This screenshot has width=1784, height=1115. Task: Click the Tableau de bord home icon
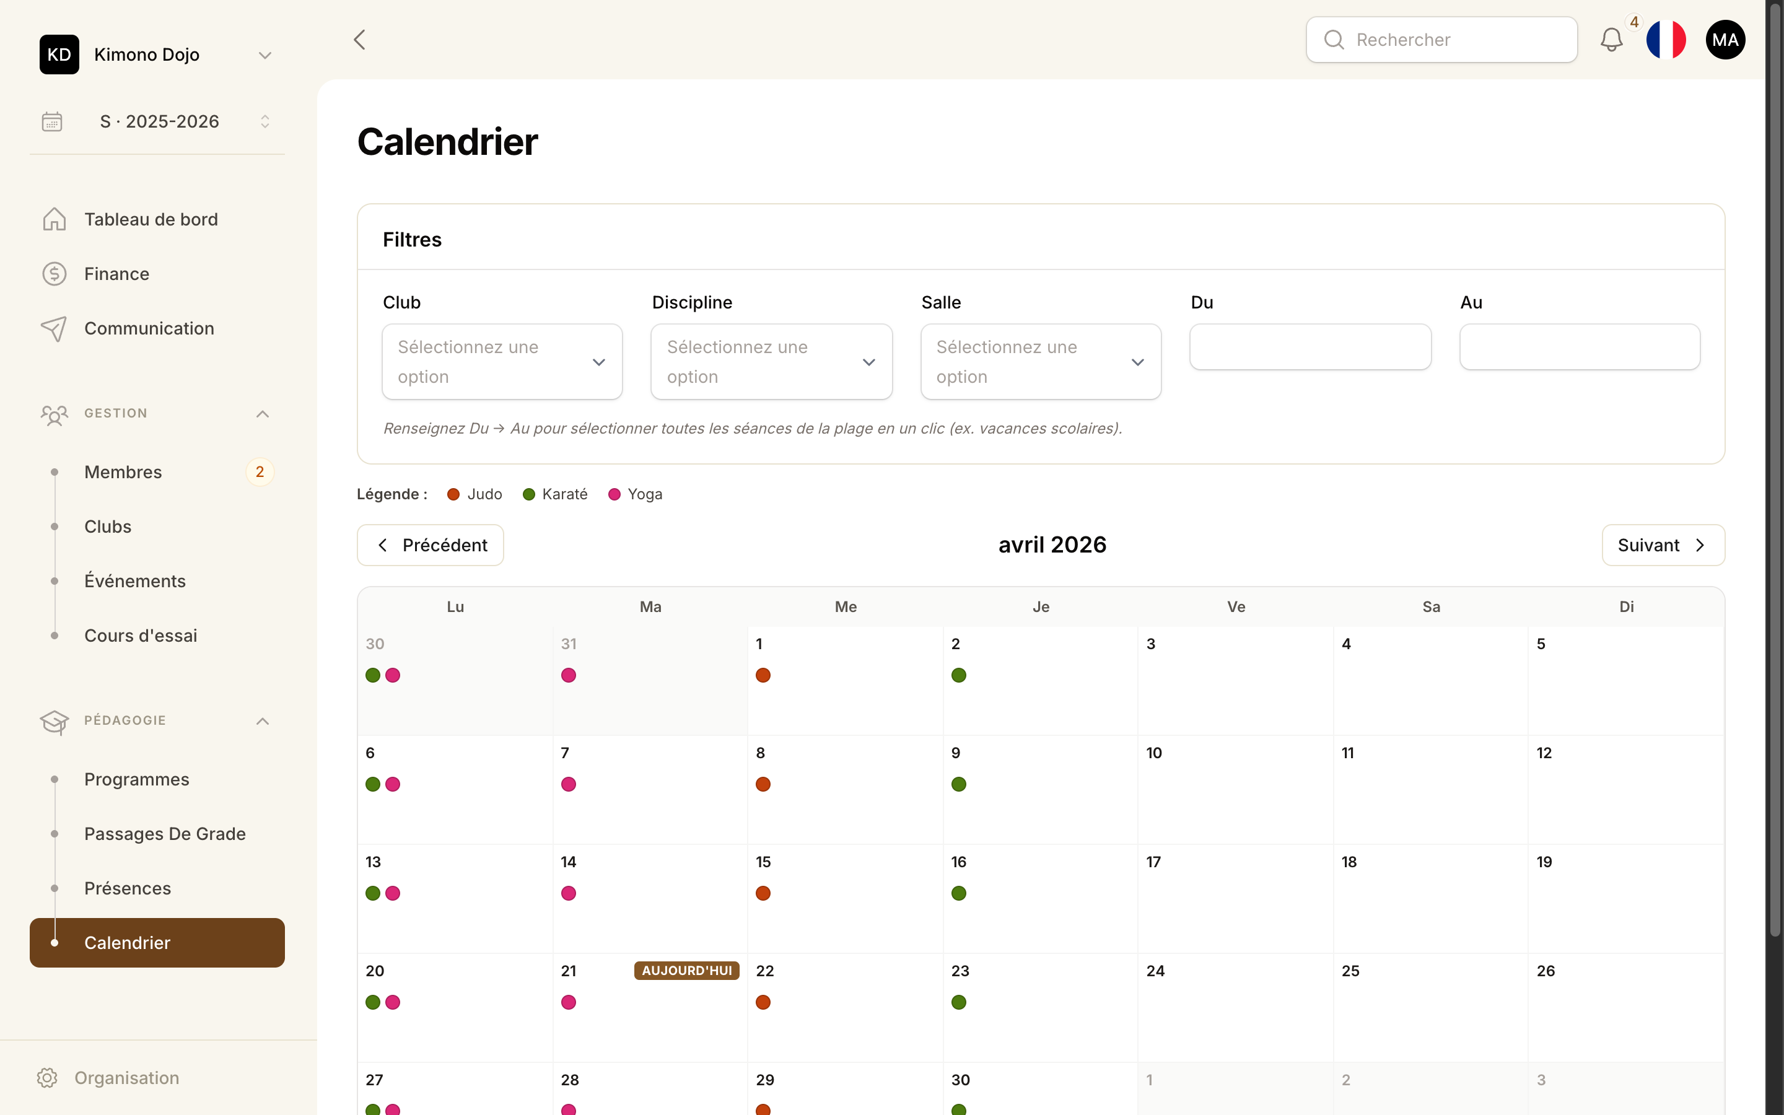point(54,219)
